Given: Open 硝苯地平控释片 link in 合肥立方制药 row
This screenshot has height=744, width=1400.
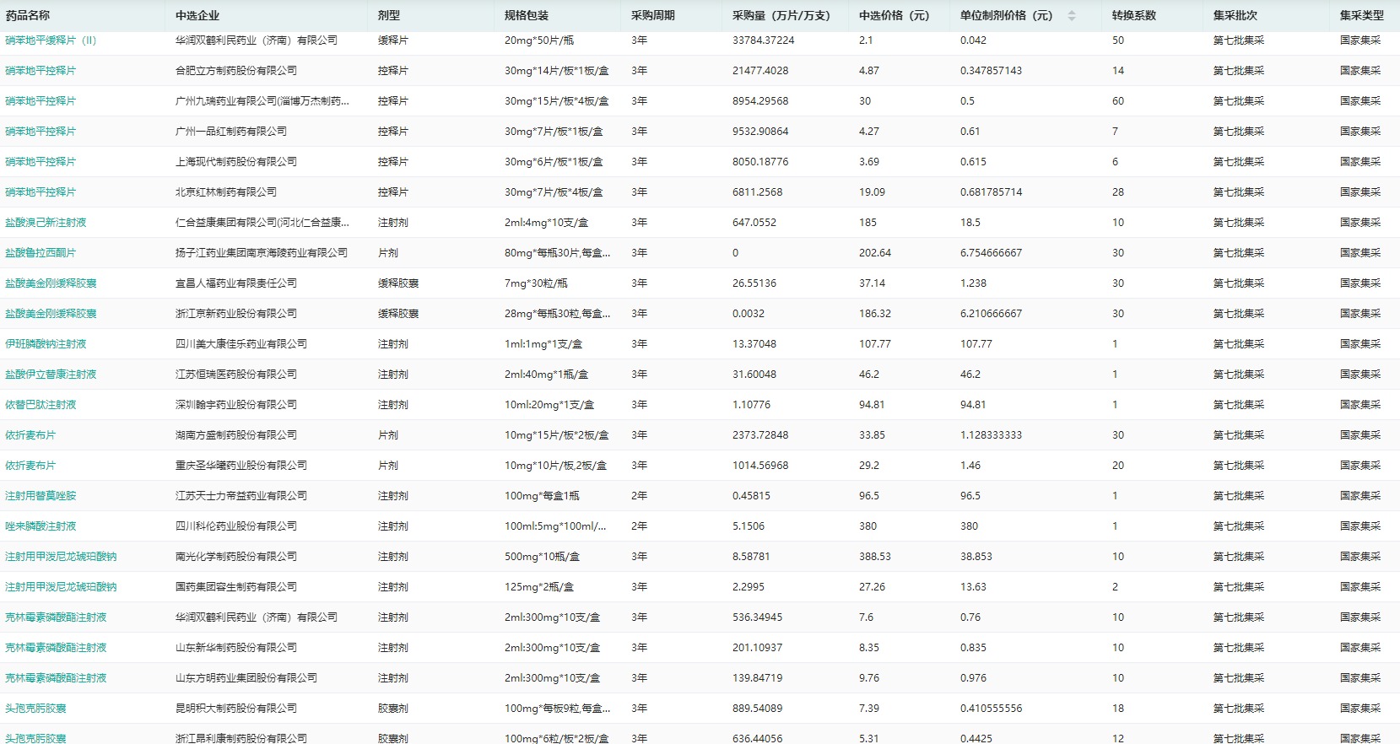Looking at the screenshot, I should [x=41, y=71].
